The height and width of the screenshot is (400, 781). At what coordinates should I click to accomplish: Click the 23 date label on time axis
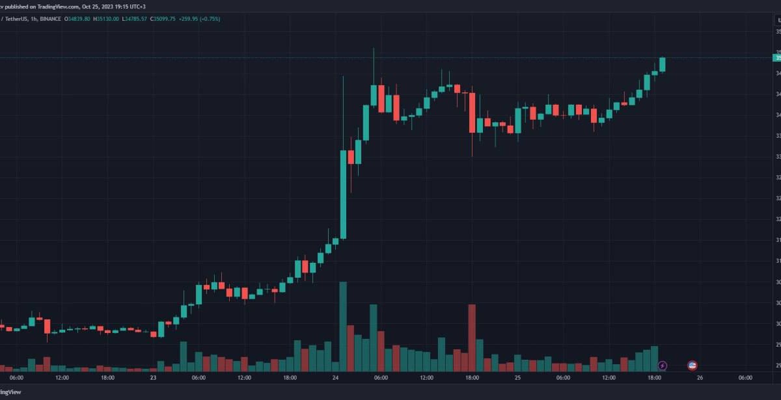click(x=153, y=378)
